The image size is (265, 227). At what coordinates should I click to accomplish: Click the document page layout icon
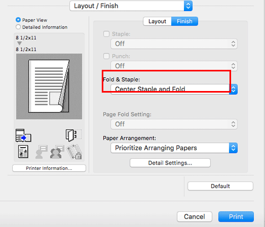coord(23,151)
